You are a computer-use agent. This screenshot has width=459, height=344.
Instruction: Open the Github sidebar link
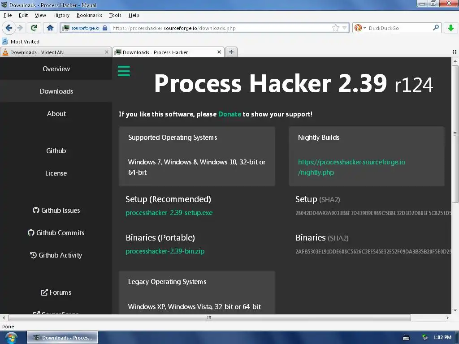point(56,150)
